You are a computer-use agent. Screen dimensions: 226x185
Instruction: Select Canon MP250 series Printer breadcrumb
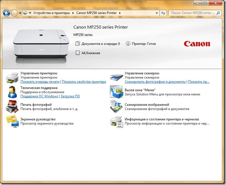pyautogui.click(x=96, y=13)
